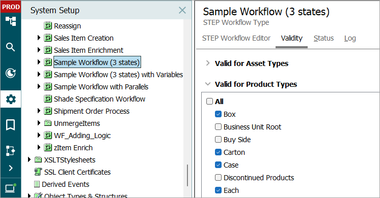380x198 pixels.
Task: Uncheck the Carton checkbox
Action: [x=218, y=152]
